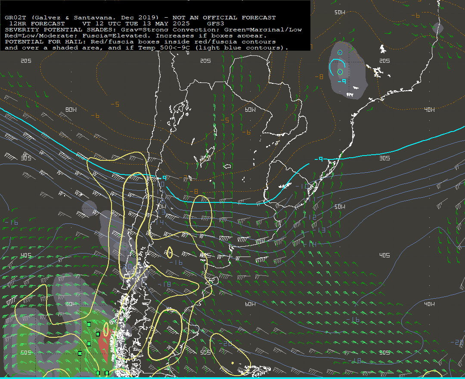Click the orange '-7' contour label over Argentina
Screen dimensions: 465x379
point(183,177)
